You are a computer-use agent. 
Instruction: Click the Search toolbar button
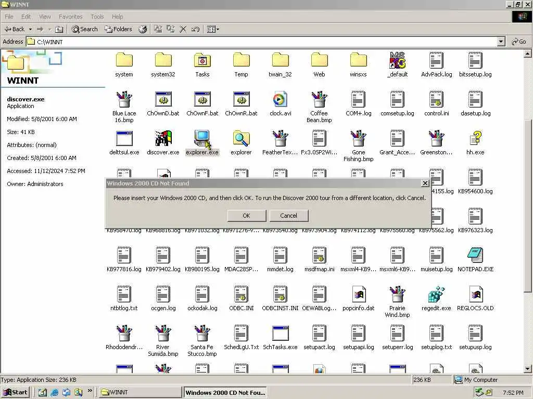click(85, 29)
